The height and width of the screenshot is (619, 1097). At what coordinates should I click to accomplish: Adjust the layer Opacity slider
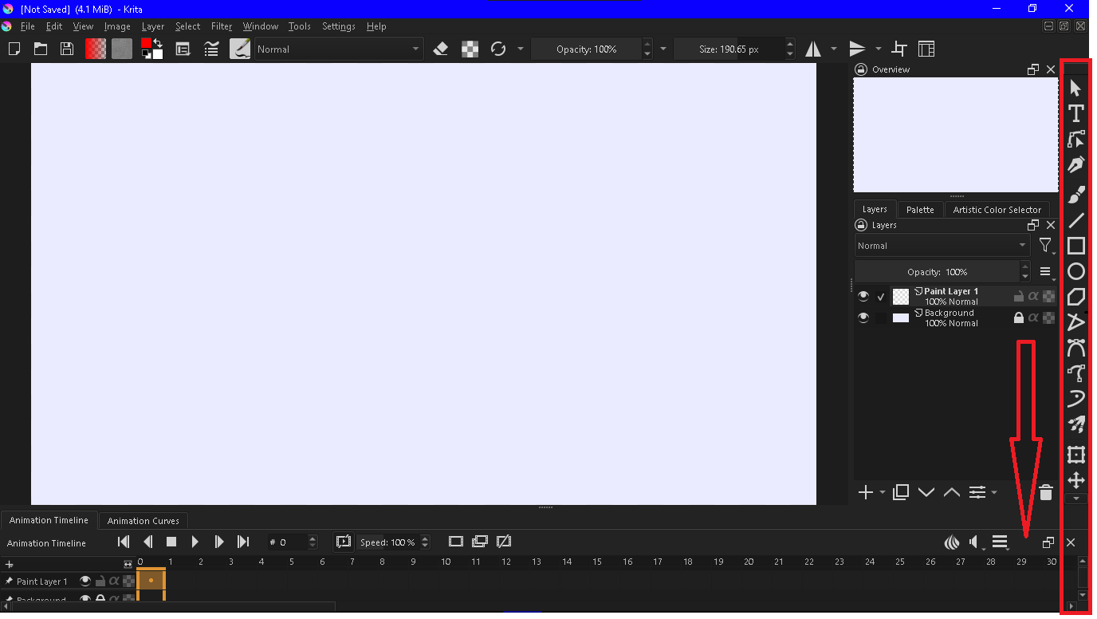point(937,272)
